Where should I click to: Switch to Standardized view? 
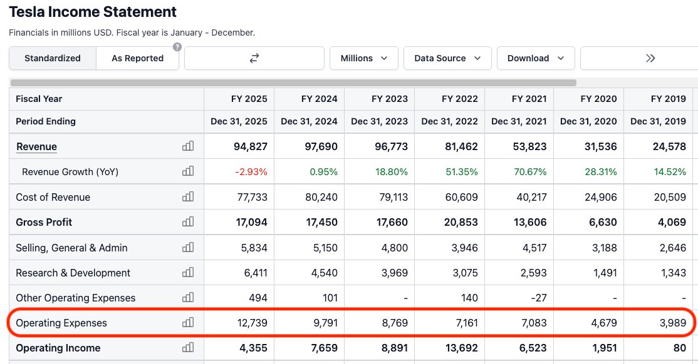tap(53, 58)
